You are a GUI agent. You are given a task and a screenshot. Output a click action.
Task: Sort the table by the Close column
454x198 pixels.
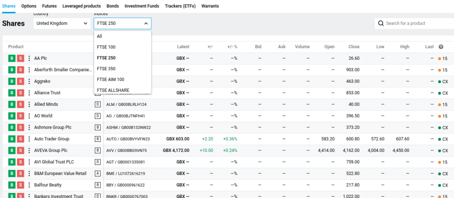(354, 47)
